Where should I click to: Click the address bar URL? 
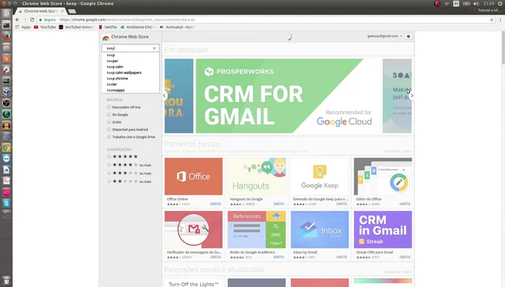coord(127,20)
